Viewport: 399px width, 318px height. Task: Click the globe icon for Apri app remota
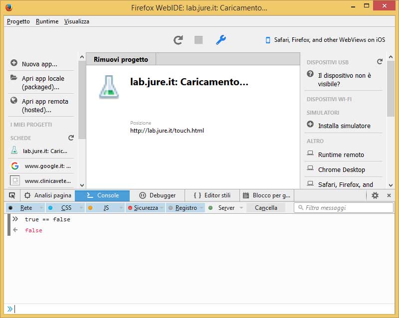(14, 101)
